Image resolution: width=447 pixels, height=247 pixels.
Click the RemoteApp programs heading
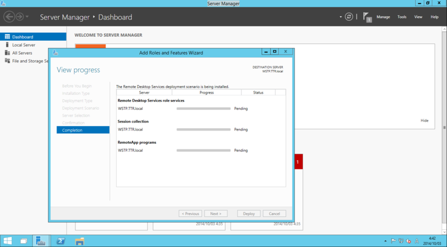pyautogui.click(x=137, y=142)
